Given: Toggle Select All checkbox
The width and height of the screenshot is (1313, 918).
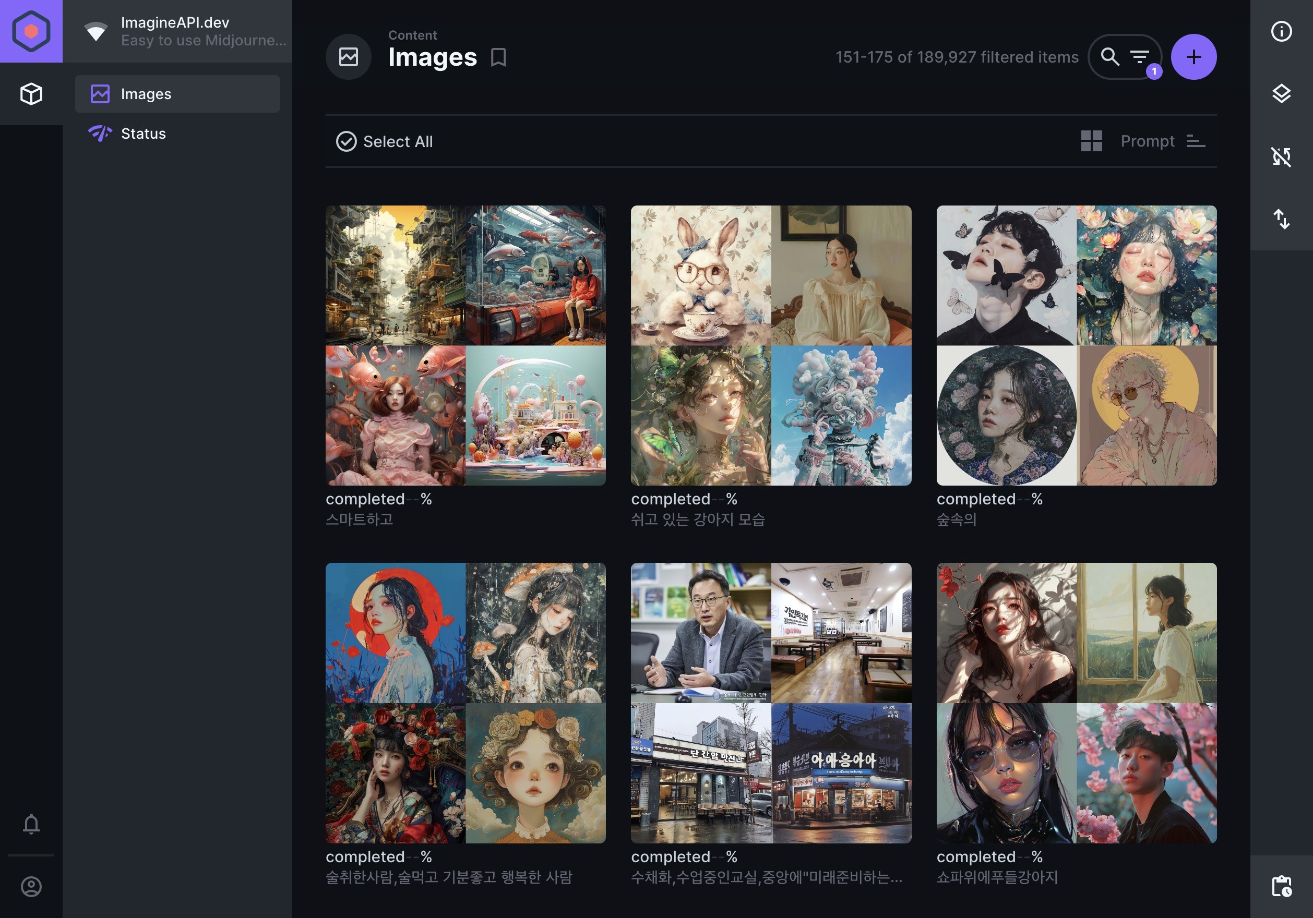Looking at the screenshot, I should click(346, 140).
